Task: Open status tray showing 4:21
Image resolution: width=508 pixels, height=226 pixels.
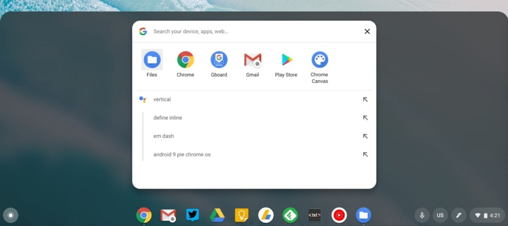Action: pos(487,215)
